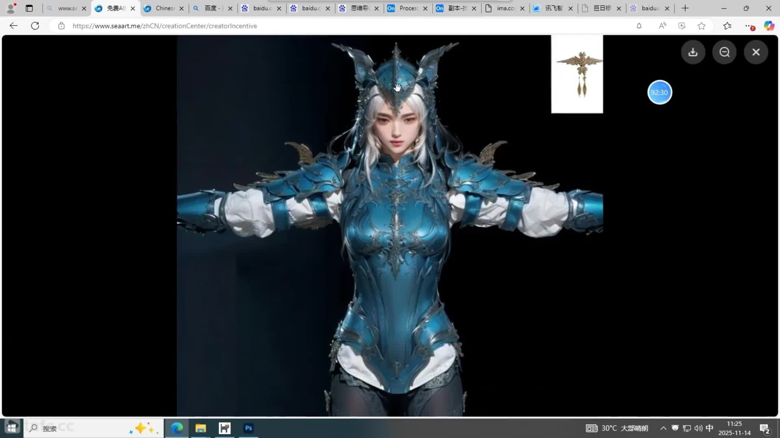Open the favorites list icon
The height and width of the screenshot is (438, 780).
tap(727, 26)
